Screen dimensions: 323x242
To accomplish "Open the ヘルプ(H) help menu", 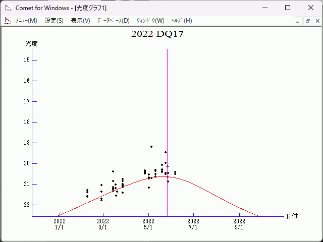I will pyautogui.click(x=182, y=21).
